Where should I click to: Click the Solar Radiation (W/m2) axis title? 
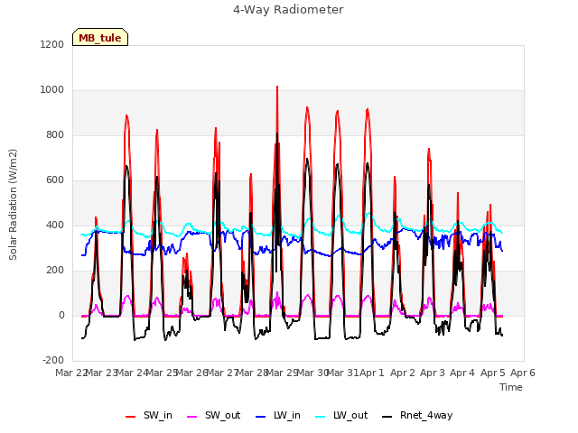coord(13,205)
